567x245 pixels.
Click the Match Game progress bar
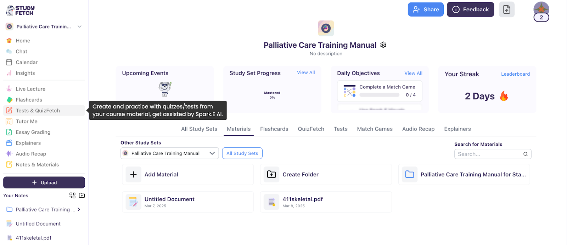coord(380,95)
